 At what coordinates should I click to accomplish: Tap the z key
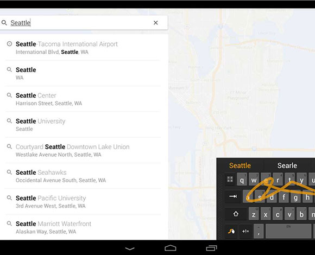click(254, 214)
